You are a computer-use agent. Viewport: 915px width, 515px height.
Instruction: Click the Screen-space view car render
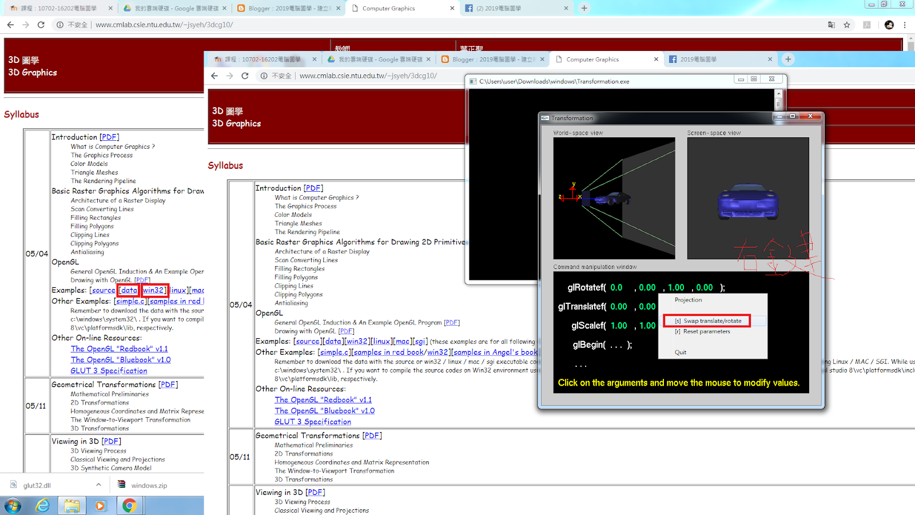coord(747,201)
